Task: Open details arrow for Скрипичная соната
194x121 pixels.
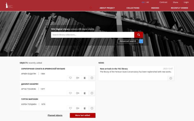Action: tap(92, 78)
